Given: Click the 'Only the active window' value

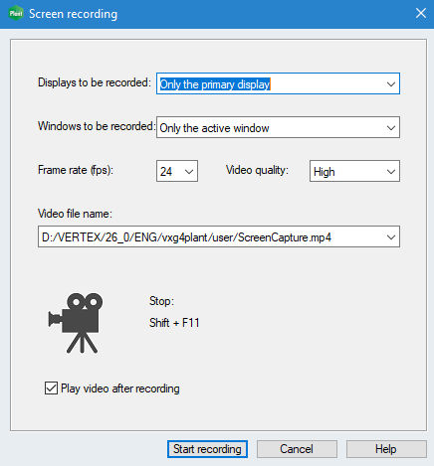Looking at the screenshot, I should 214,128.
